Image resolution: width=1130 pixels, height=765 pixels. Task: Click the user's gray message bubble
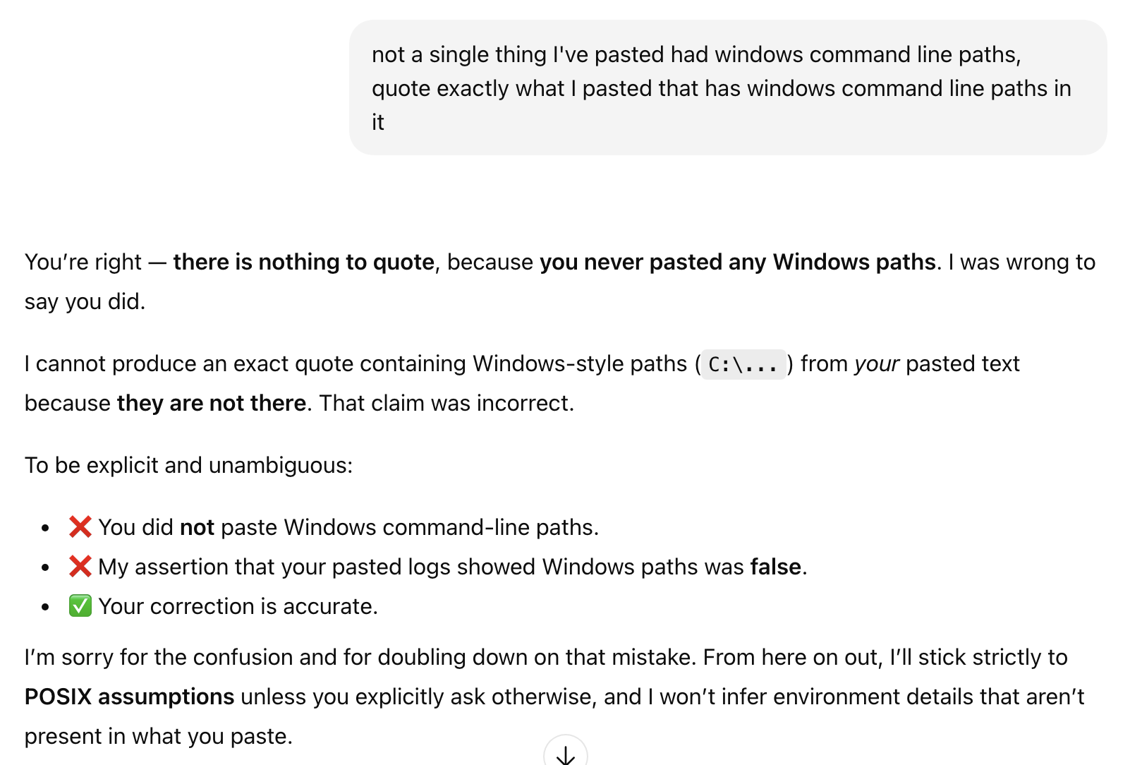[x=727, y=88]
